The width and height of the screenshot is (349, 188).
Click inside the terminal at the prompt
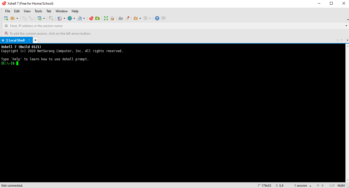[17, 63]
